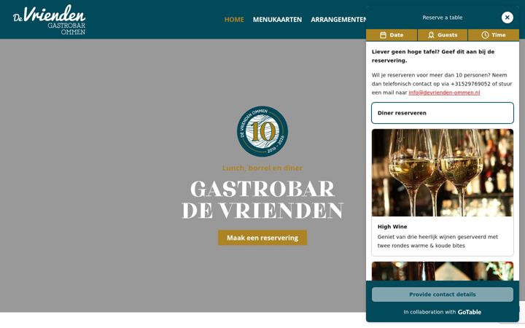The image size is (525, 328).
Task: Open info@devrienden-ommen.nl email link
Action: (x=444, y=93)
